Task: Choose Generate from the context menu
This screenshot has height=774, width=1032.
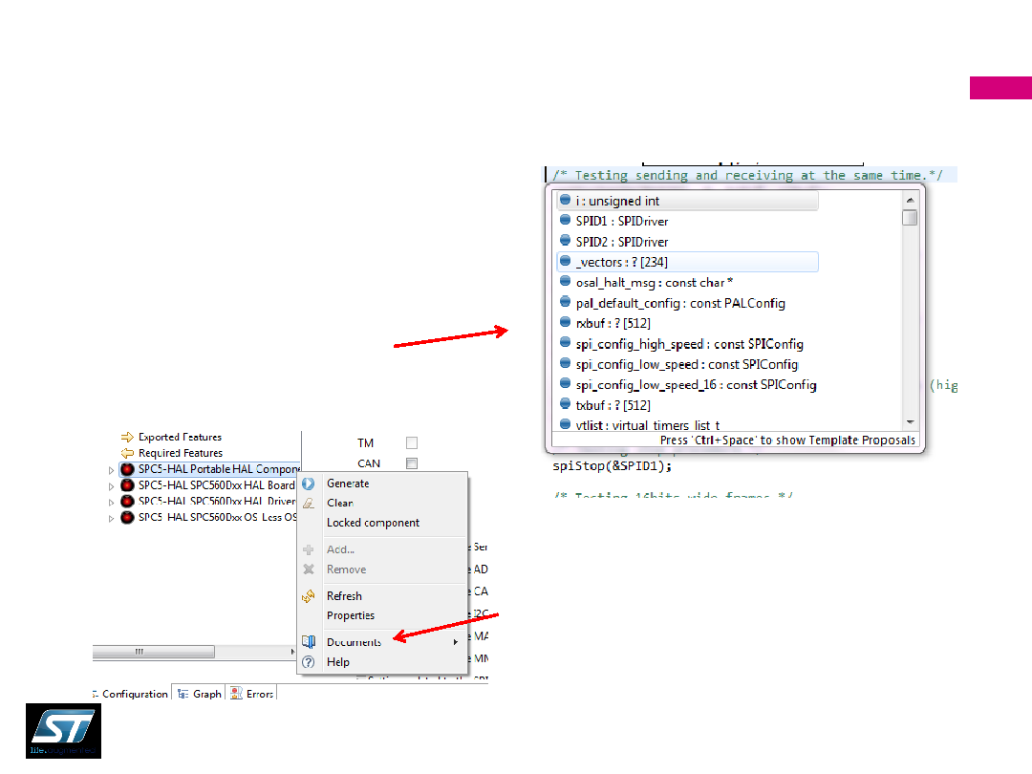Action: [382, 484]
